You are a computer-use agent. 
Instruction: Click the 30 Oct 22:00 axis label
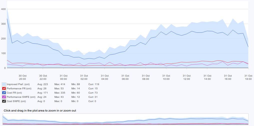click(43, 77)
